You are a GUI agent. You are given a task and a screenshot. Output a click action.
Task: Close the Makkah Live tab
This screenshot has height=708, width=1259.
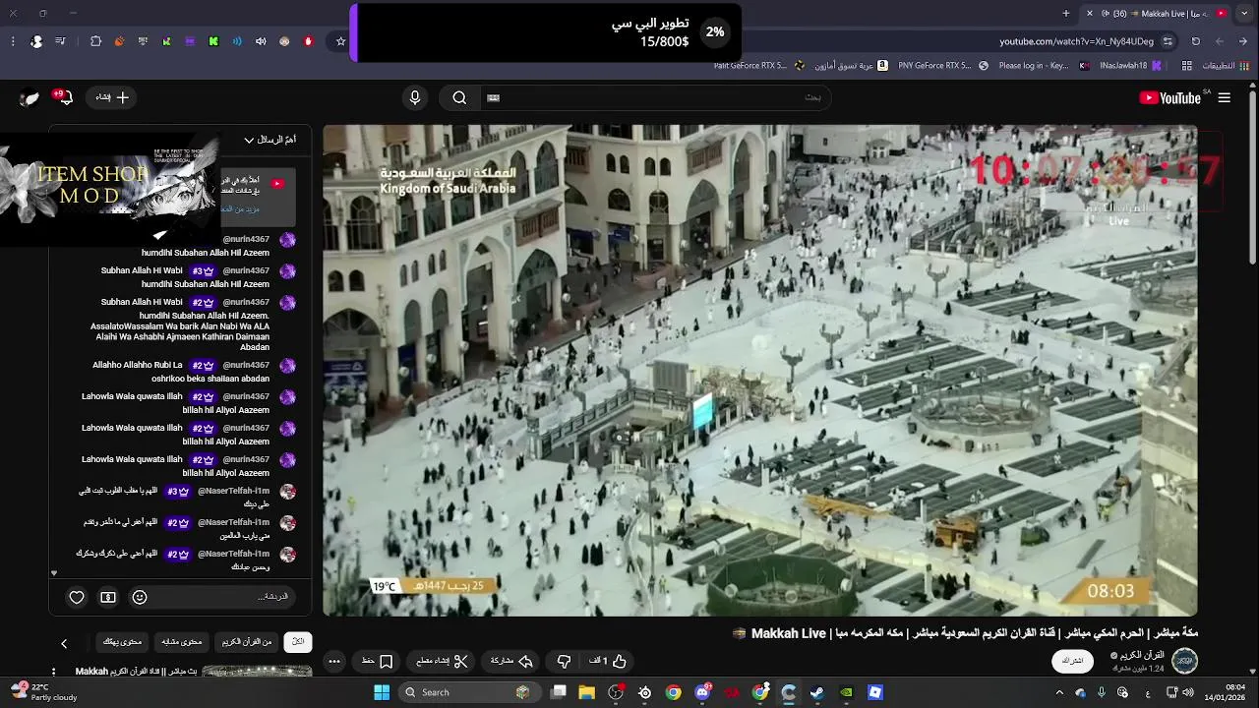click(1089, 13)
